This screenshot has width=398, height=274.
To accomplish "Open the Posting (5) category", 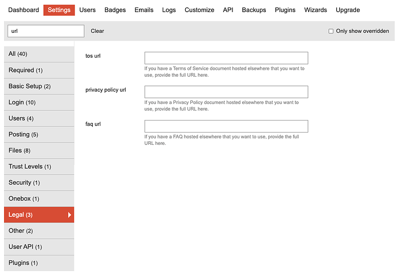I will 39,134.
